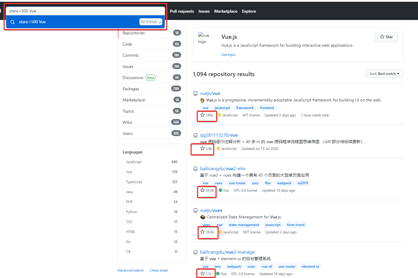Click the repo icon beside vuejs/vue
Viewport: 418px width, 278px height.
point(195,94)
